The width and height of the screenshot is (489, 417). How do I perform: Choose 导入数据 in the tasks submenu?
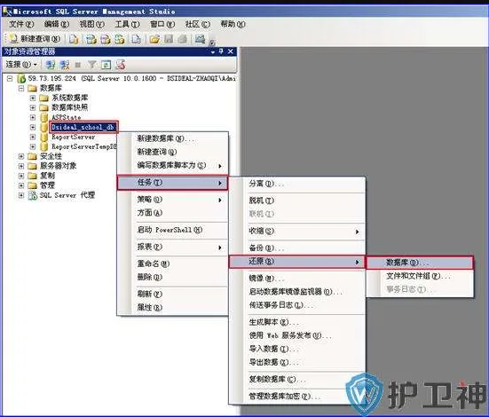pos(297,349)
